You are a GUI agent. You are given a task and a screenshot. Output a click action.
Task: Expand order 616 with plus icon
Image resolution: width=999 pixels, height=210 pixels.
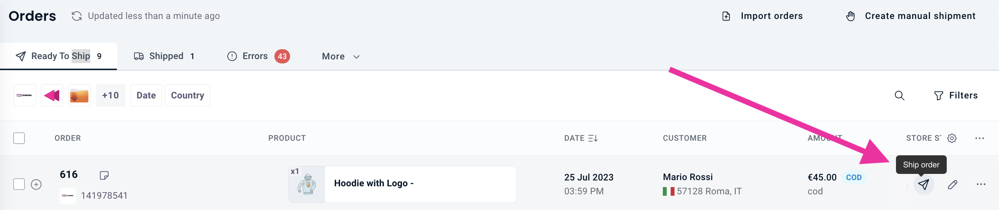click(36, 184)
